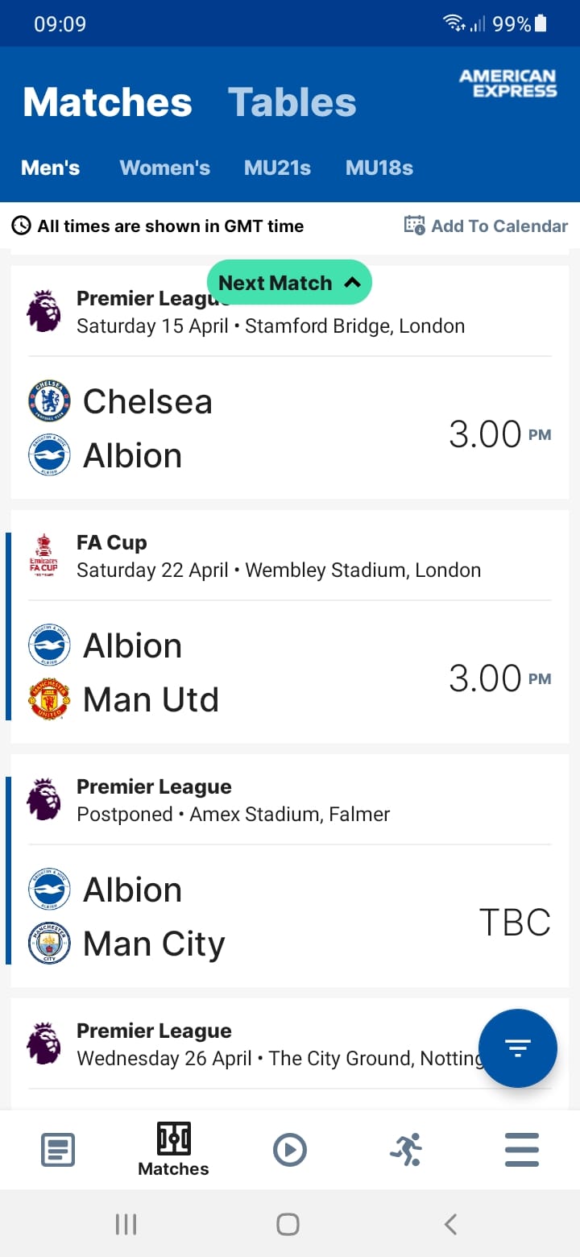The width and height of the screenshot is (580, 1257).
Task: Open the hamburger menu icon
Action: tap(522, 1149)
